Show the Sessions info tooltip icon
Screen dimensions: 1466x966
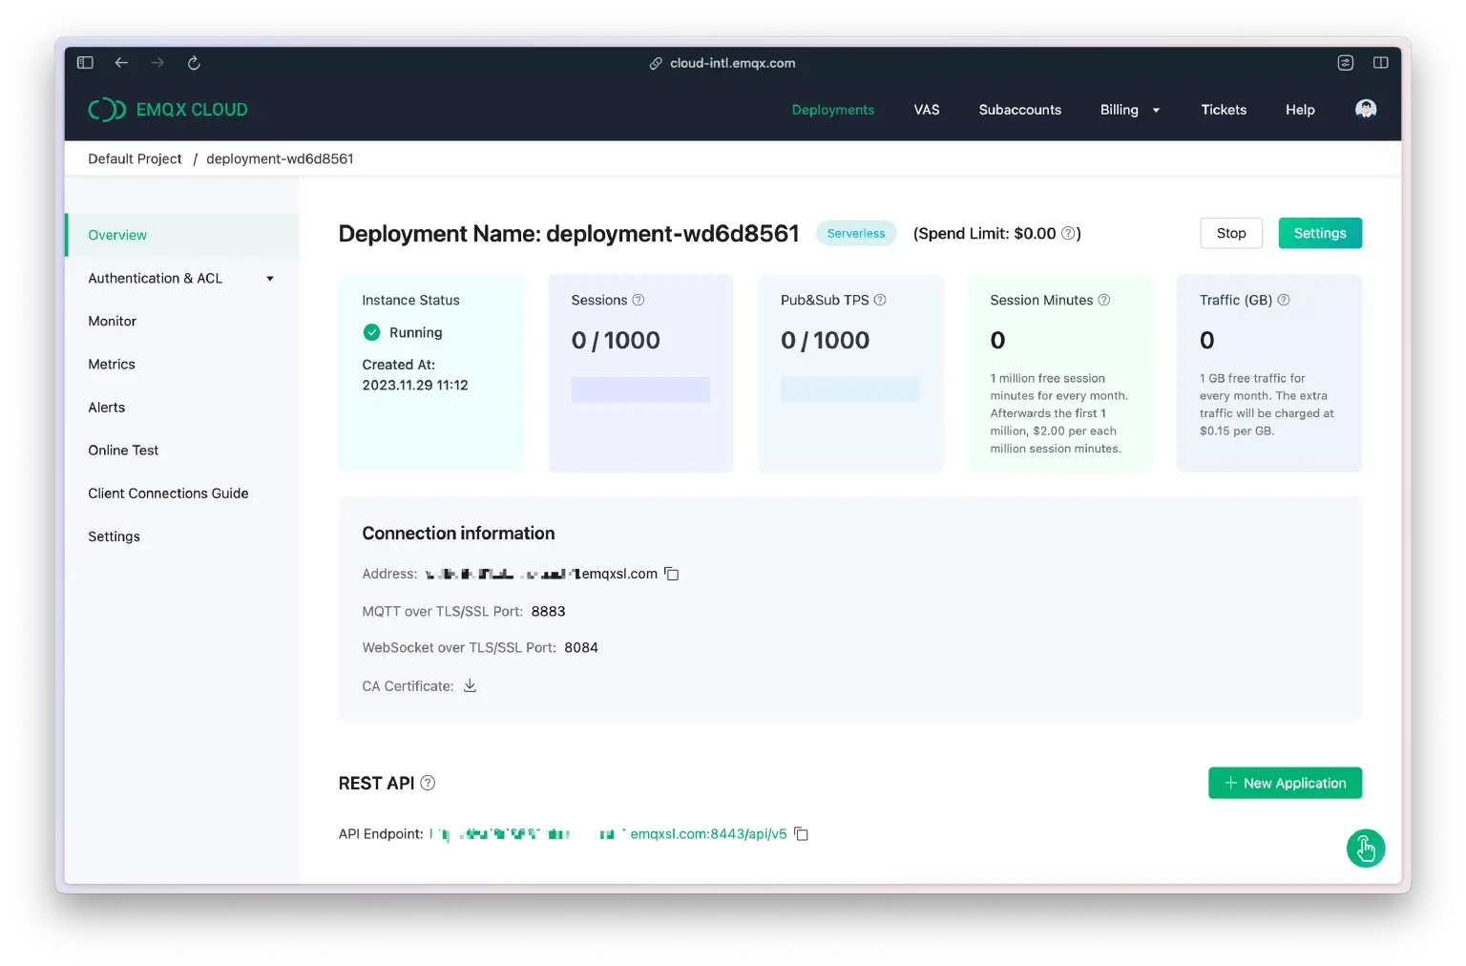point(639,300)
